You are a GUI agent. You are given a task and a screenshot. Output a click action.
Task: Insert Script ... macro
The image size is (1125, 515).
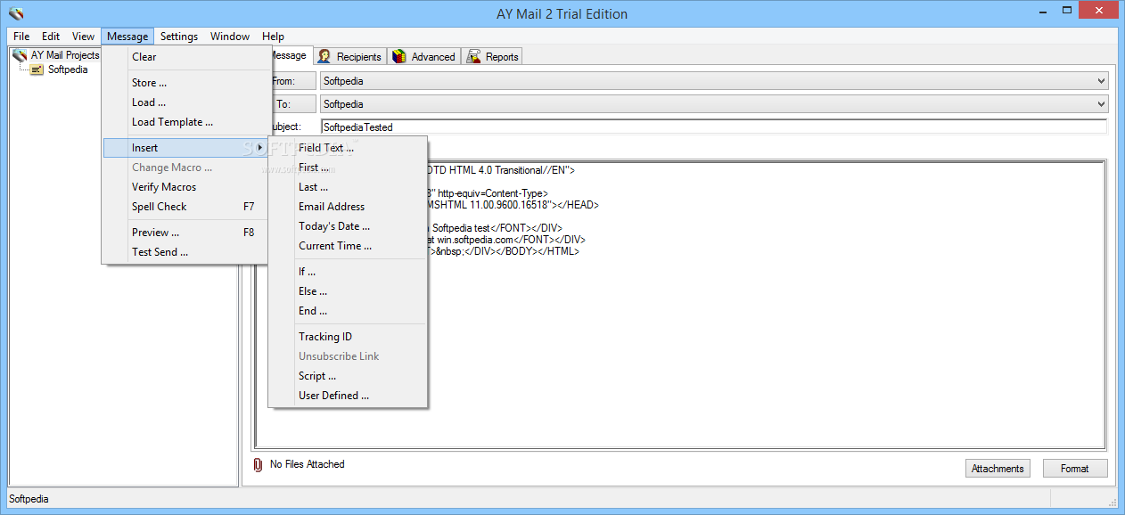tap(349, 376)
